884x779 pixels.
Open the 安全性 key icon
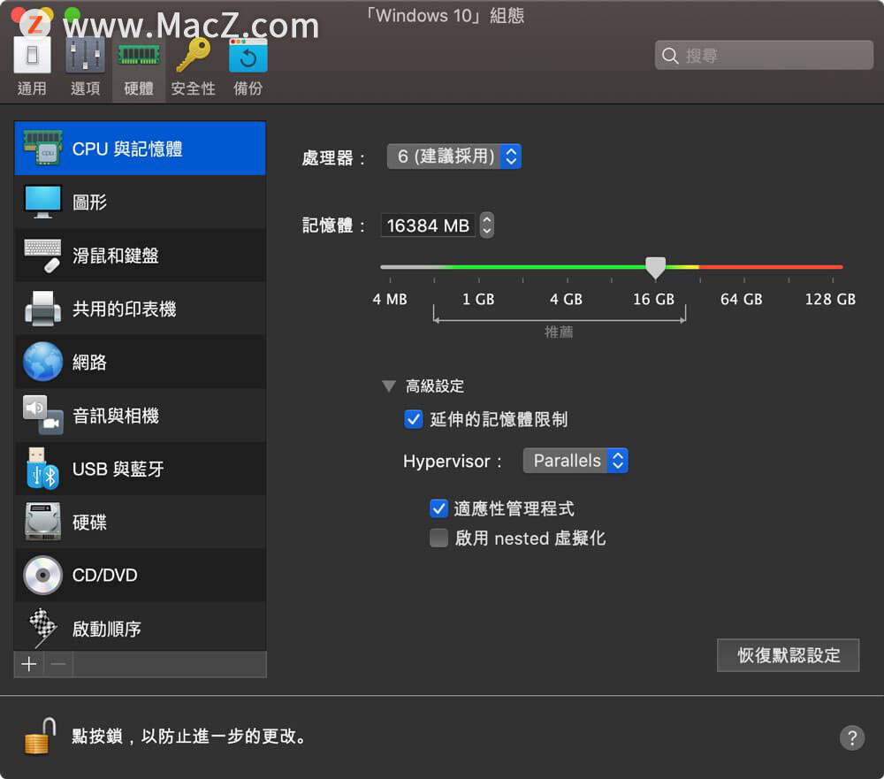pyautogui.click(x=193, y=55)
